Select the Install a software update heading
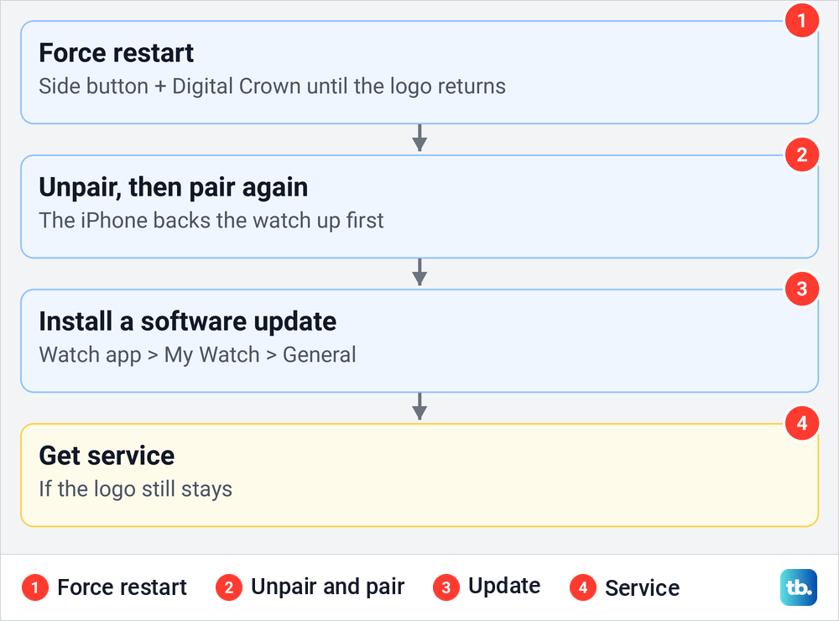839x621 pixels. 188,321
